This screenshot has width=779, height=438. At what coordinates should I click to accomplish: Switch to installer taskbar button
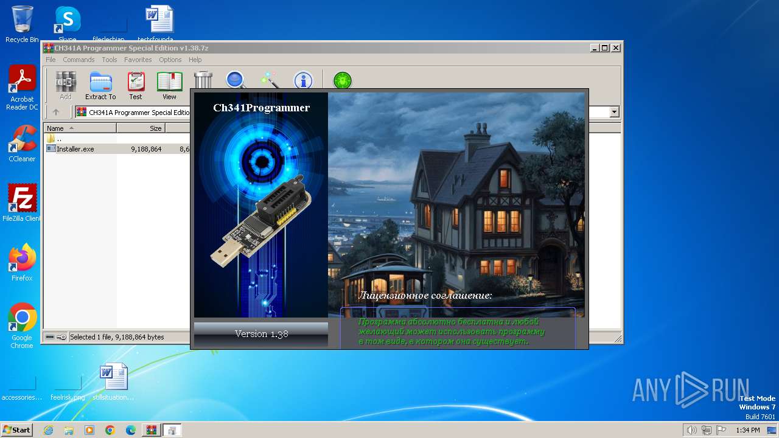(x=172, y=430)
